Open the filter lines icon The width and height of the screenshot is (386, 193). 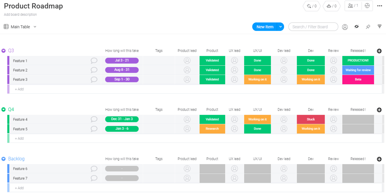click(x=380, y=27)
